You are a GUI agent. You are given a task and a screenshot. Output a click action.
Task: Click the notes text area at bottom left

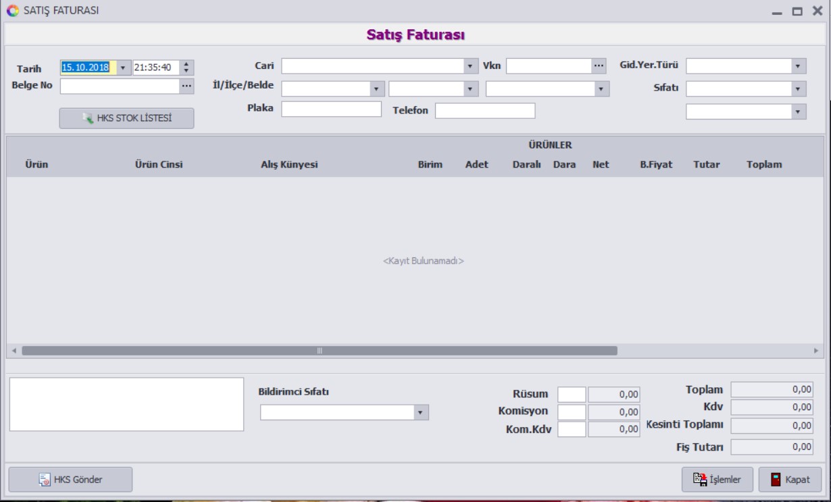tap(126, 404)
